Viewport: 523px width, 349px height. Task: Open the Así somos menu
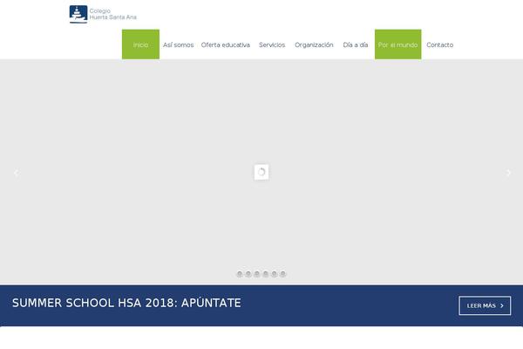[178, 44]
